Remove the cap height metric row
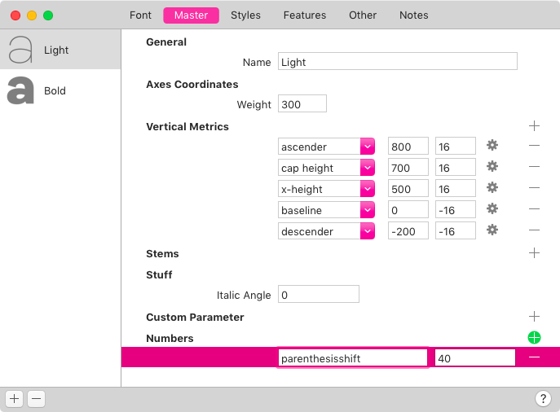The image size is (560, 412). point(534,167)
